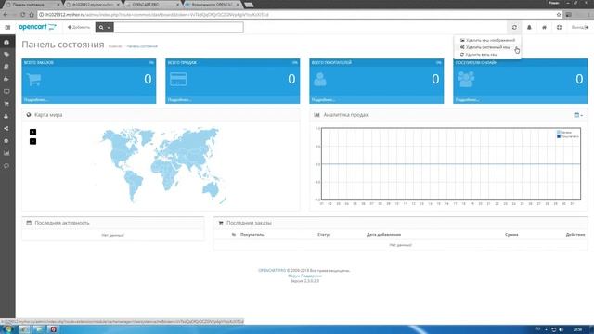Click into the header search field
This screenshot has width=594, height=334.
coord(178,27)
